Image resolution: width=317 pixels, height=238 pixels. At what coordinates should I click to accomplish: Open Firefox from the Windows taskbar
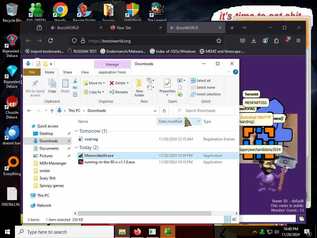coord(137,232)
